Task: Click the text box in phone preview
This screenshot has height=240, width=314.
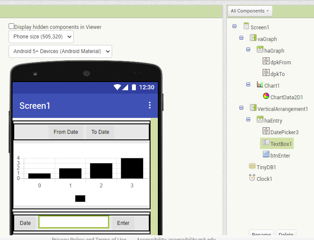Action: click(74, 222)
